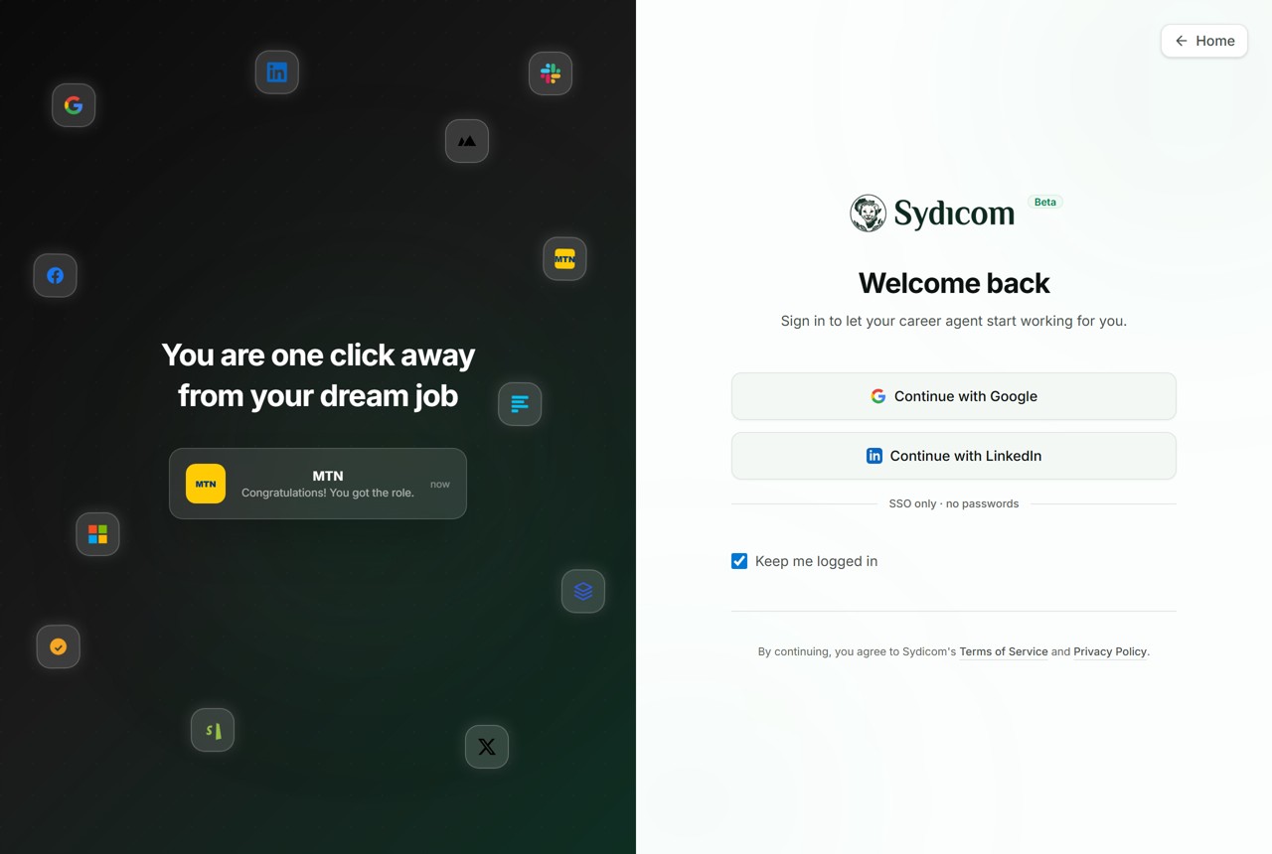Click the MTN logo in notification card

tap(206, 484)
